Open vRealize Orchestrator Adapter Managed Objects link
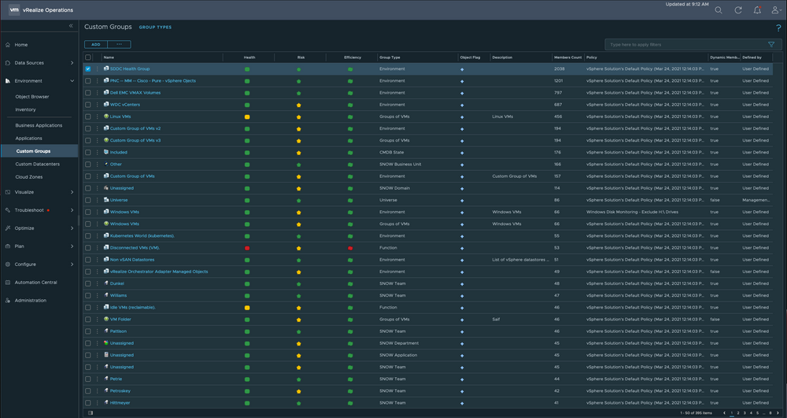This screenshot has width=787, height=418. [x=159, y=272]
